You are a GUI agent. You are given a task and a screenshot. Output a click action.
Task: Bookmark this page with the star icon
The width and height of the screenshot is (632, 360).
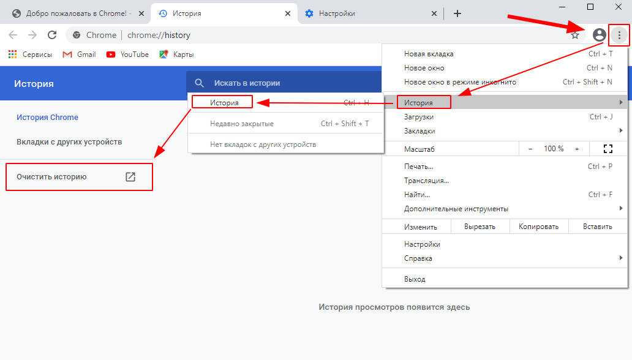(x=575, y=36)
